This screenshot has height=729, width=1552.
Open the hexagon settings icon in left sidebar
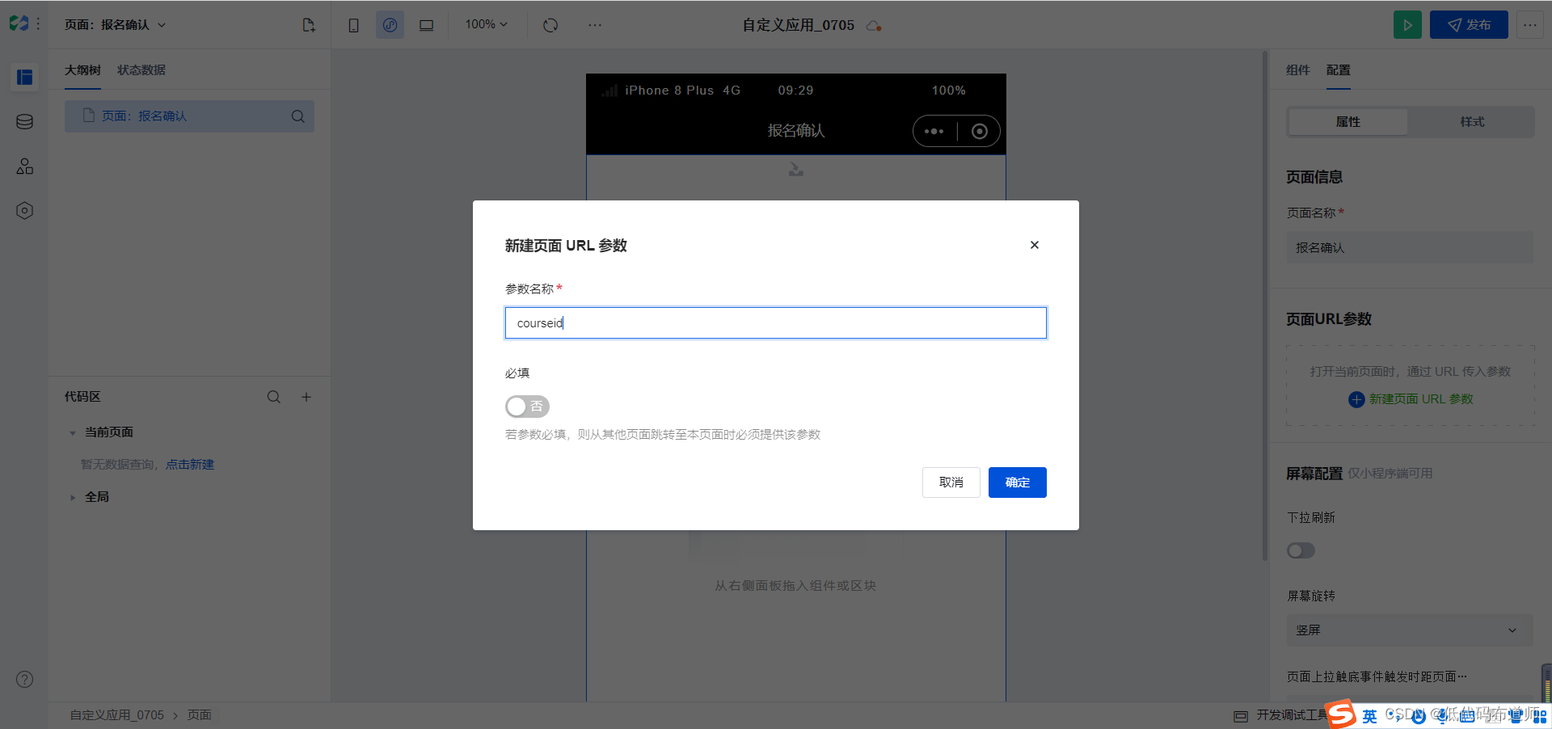click(25, 211)
